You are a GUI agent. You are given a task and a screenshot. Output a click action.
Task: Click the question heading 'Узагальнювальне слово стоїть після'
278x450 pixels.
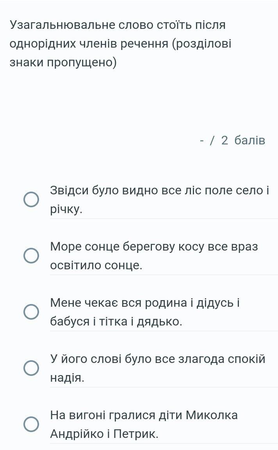point(118,25)
